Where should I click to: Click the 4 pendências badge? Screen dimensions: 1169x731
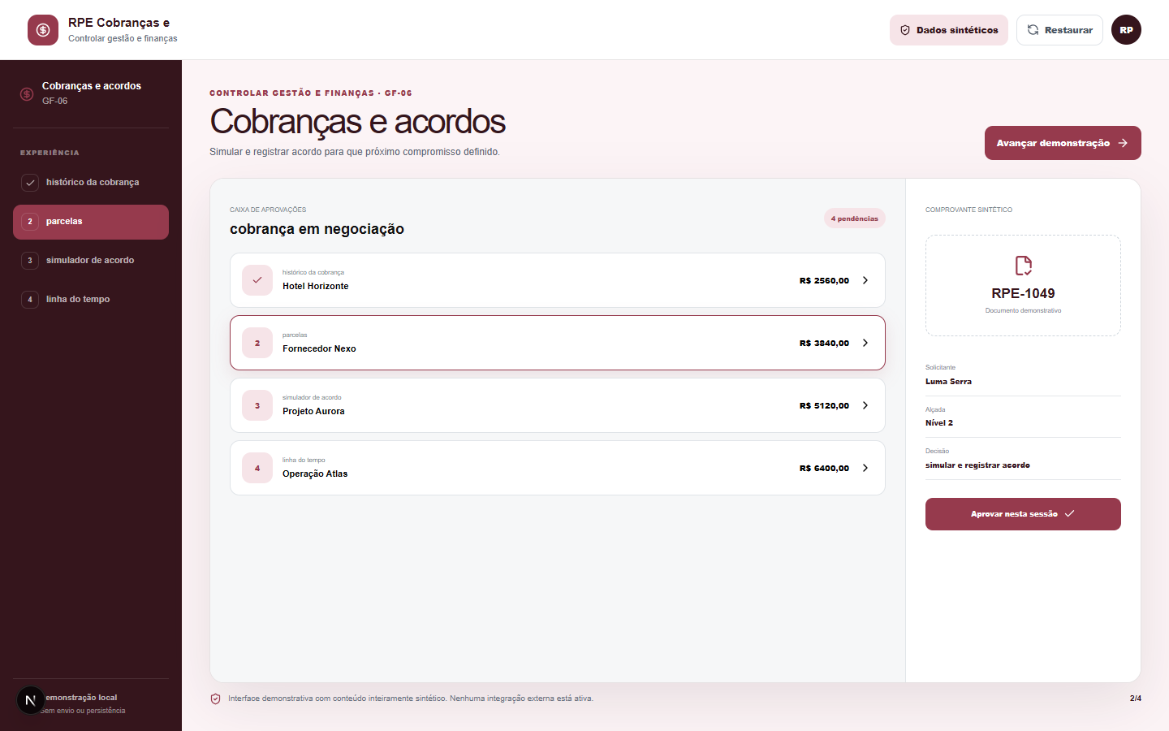(x=855, y=218)
